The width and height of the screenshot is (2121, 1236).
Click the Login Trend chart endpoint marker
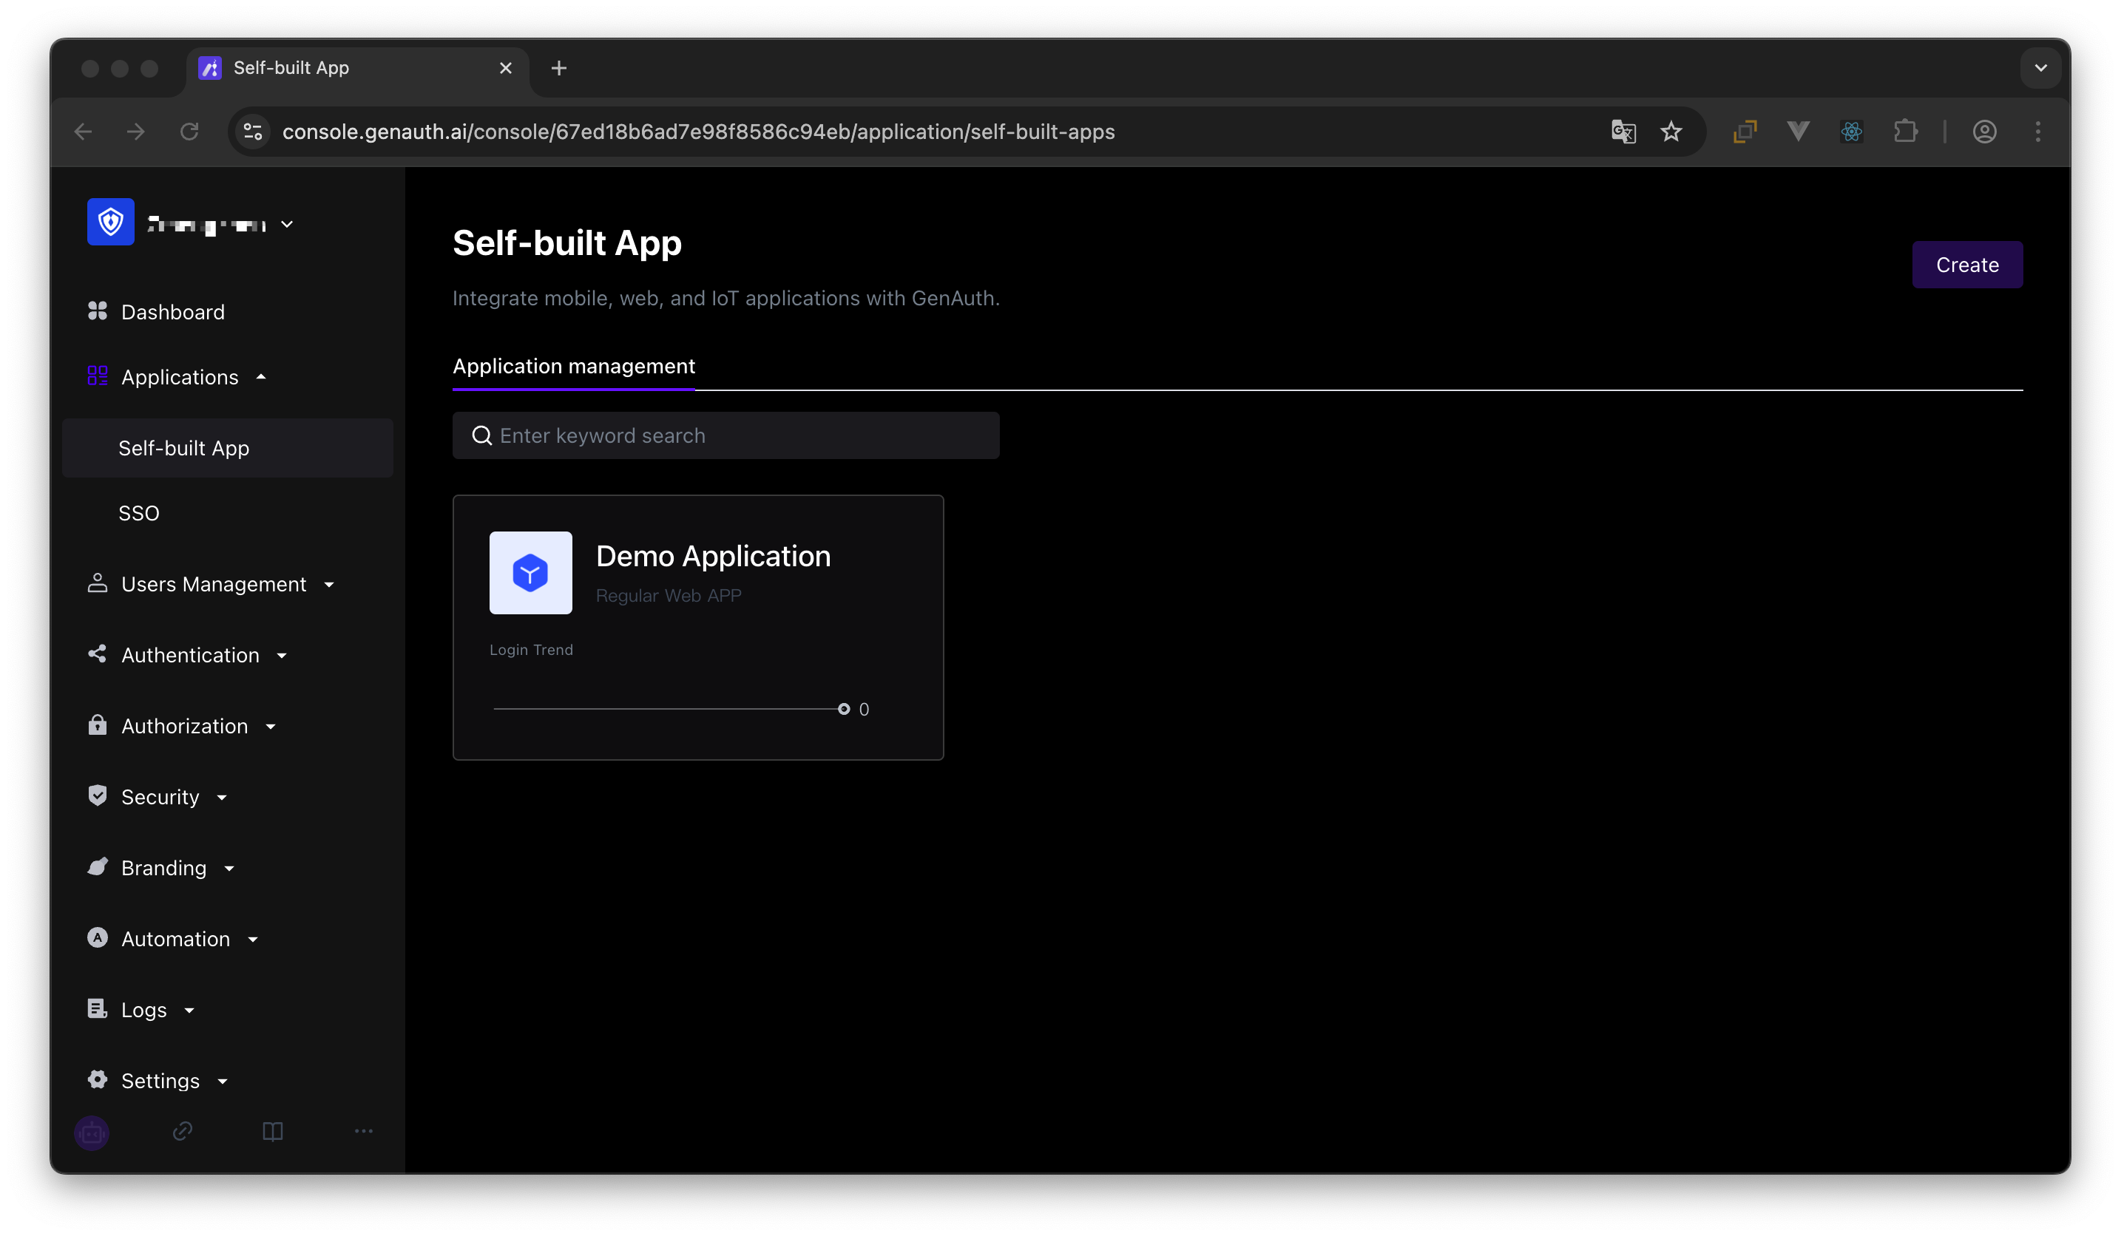coord(843,709)
